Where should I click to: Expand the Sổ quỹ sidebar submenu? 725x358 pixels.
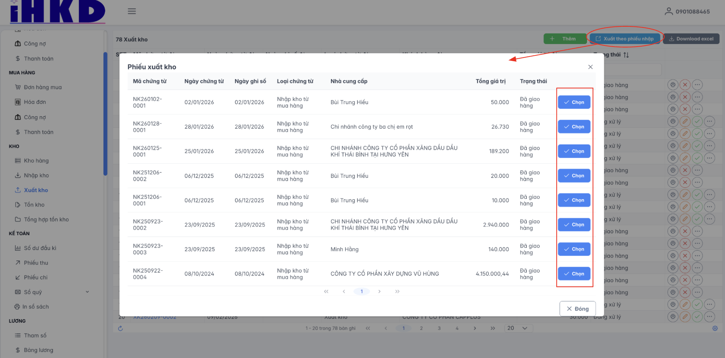[x=87, y=292]
